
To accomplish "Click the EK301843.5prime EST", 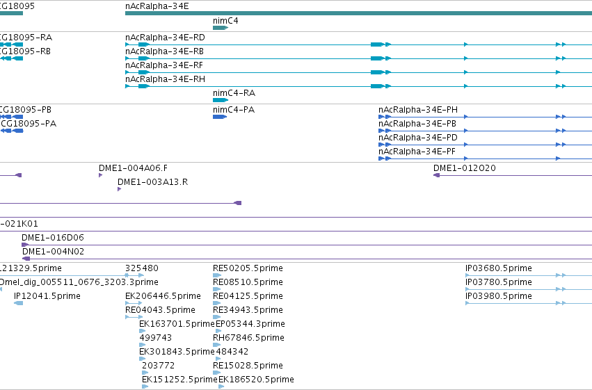I will tap(143, 359).
